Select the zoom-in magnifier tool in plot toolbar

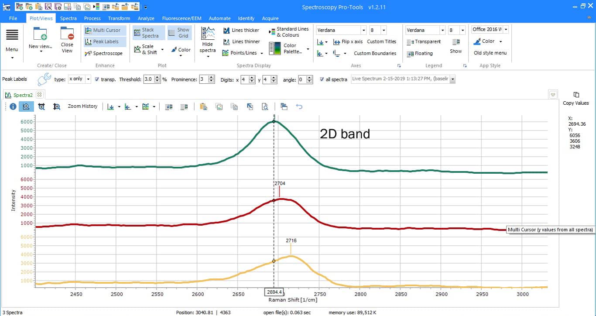pos(26,106)
